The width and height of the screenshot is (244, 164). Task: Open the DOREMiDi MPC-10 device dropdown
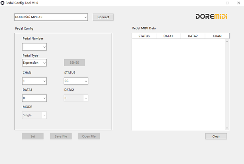pos(51,17)
